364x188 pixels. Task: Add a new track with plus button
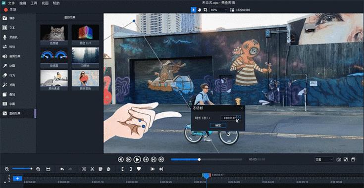17,179
